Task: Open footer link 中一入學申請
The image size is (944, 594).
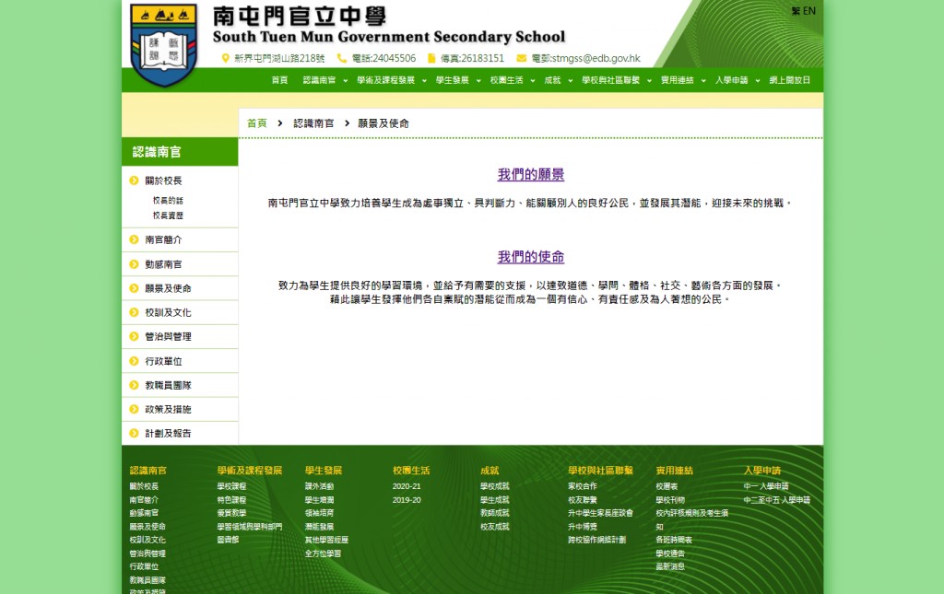Action: pos(765,486)
